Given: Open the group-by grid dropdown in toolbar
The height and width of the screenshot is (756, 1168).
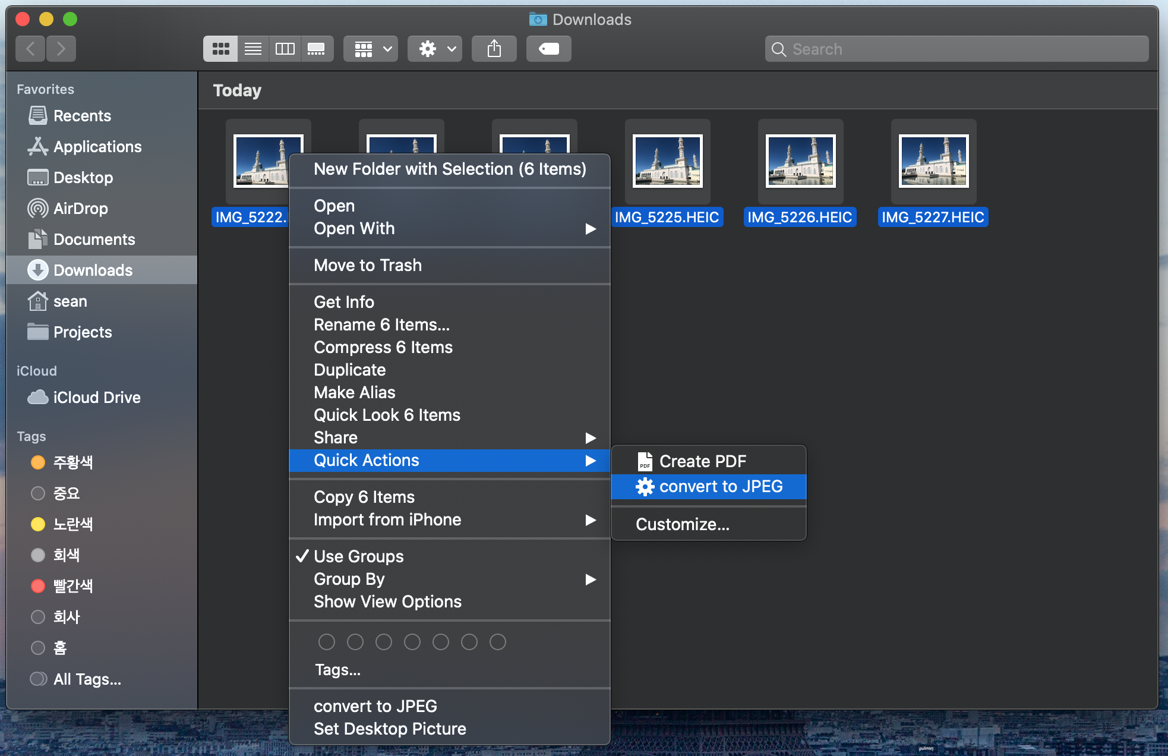Looking at the screenshot, I should click(371, 49).
